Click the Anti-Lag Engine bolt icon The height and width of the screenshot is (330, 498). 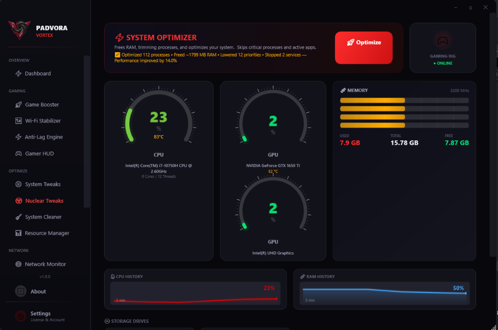point(18,137)
